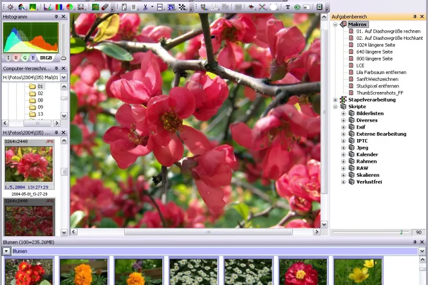Screen dimensions: 428x285
Task: Click the text tool T icon
Action: [x=288, y=7]
